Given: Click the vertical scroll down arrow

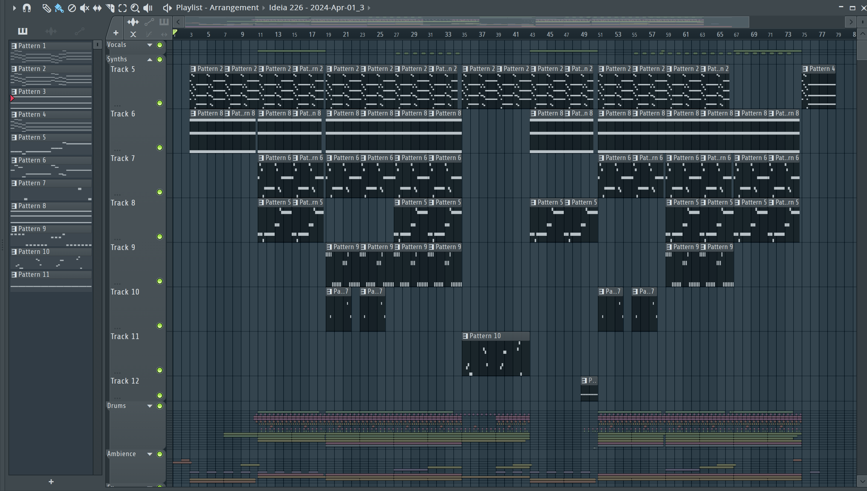Looking at the screenshot, I should click(862, 481).
